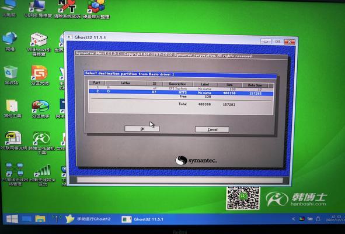Launch the 分区助手 partition assistant icon
Image resolution: width=345 pixels, height=234 pixels.
pos(40,109)
